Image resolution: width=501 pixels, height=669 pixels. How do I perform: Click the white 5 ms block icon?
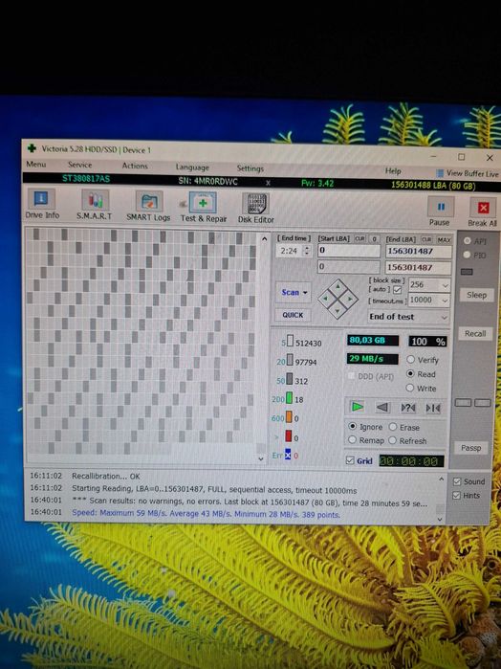click(290, 341)
